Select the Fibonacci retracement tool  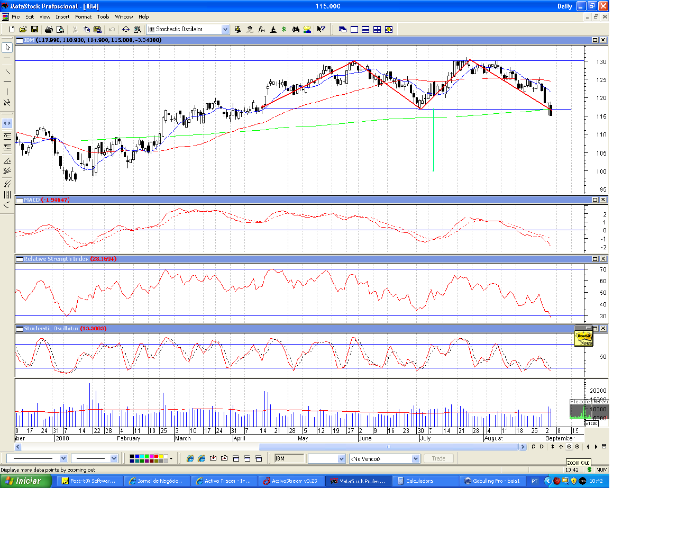click(x=7, y=137)
